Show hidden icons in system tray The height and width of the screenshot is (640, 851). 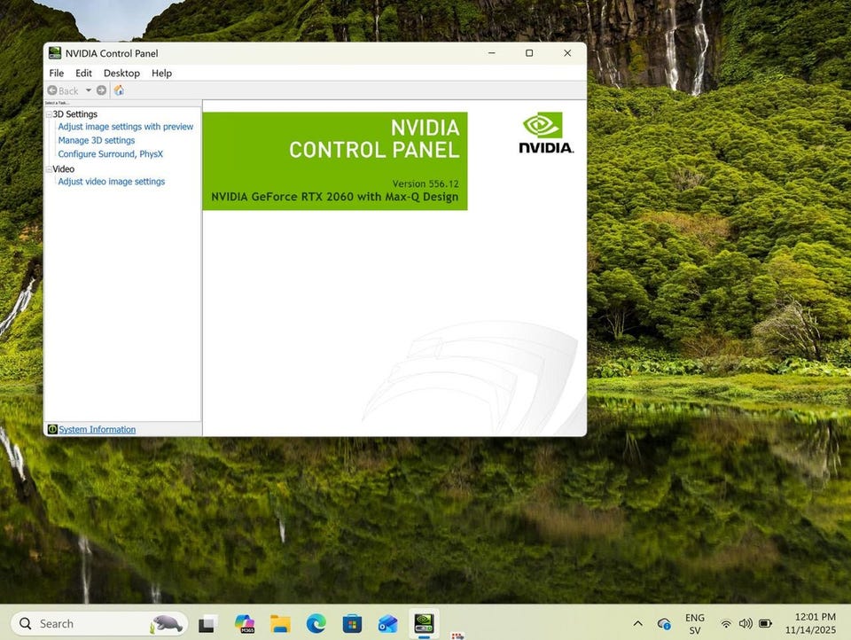pyautogui.click(x=638, y=624)
